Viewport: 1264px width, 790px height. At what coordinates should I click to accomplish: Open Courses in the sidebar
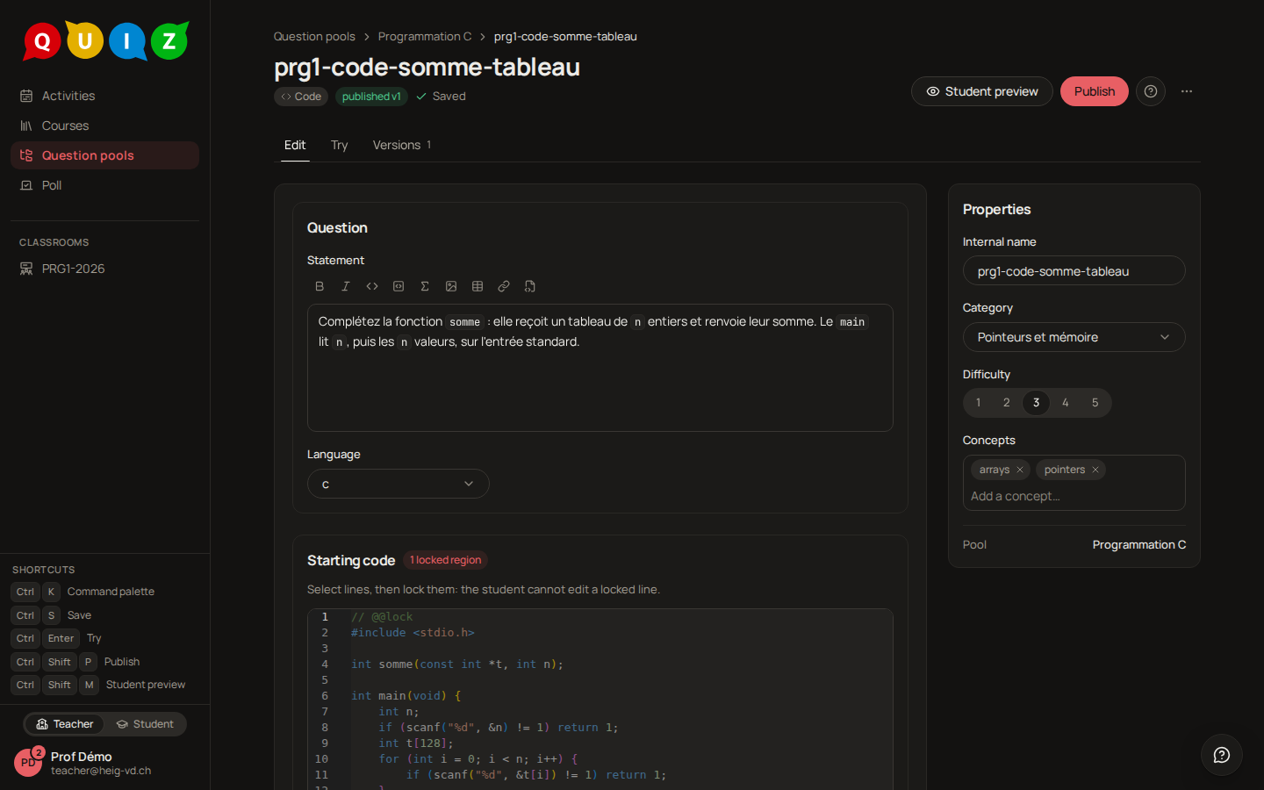click(x=105, y=126)
